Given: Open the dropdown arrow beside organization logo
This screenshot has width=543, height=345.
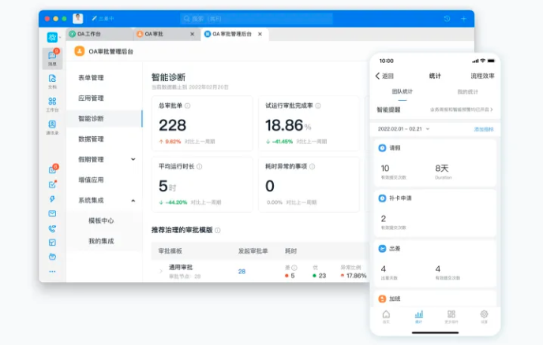Looking at the screenshot, I should pos(60,37).
